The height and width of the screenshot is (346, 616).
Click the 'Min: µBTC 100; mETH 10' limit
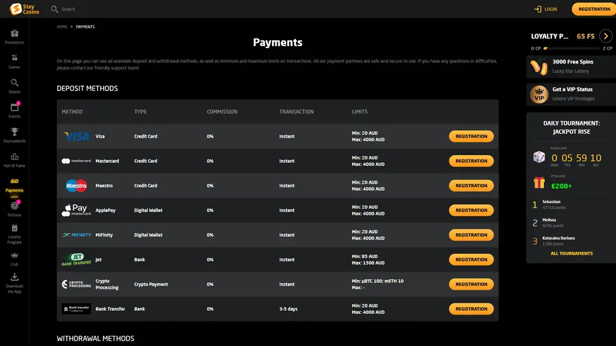pos(377,281)
